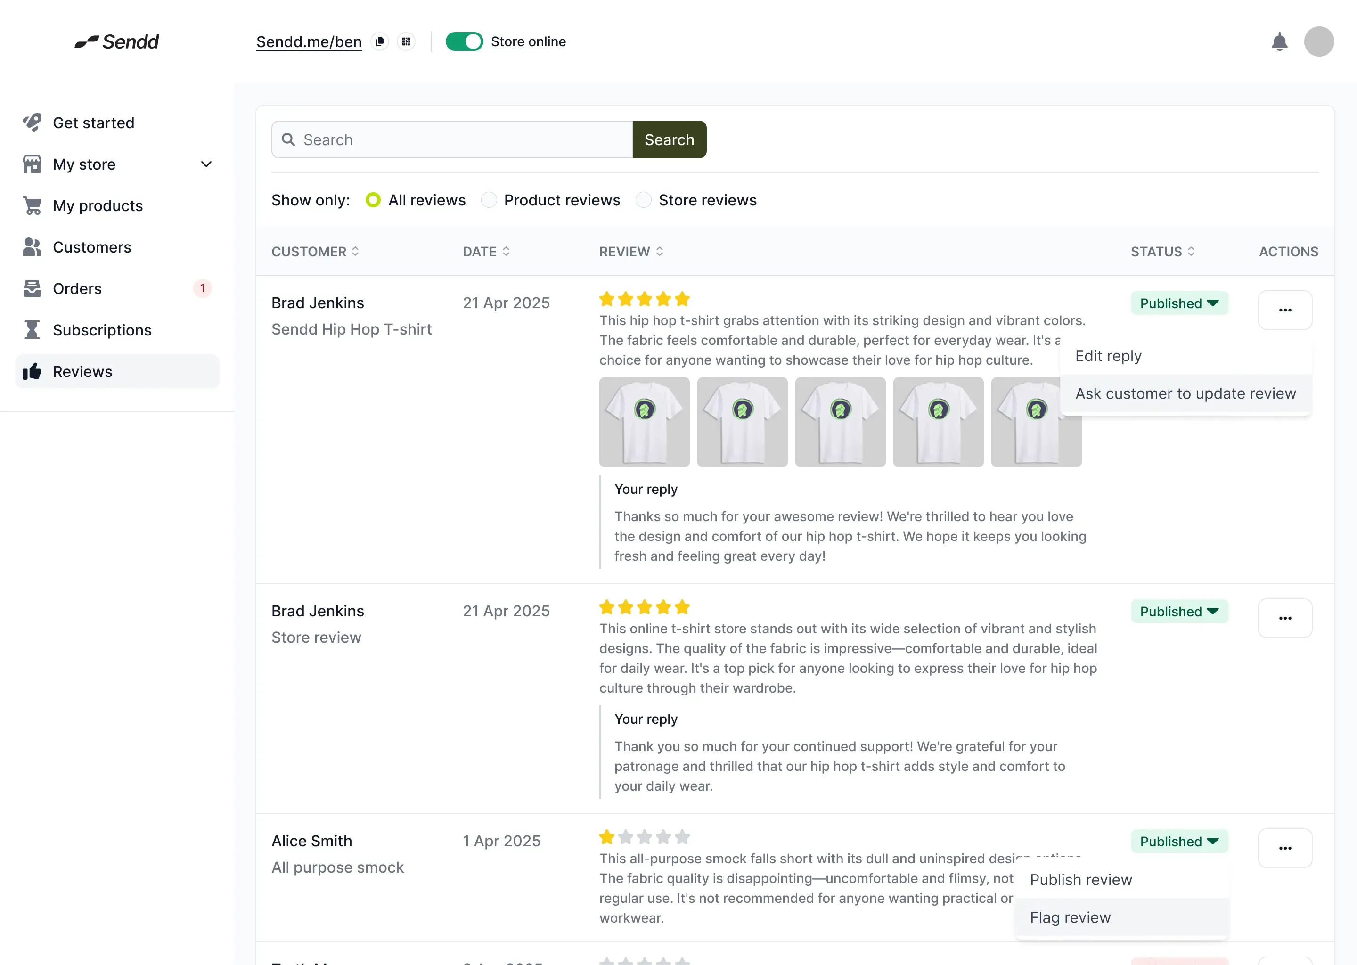1357x965 pixels.
Task: Open the Sendd.me/ben link
Action: pos(308,41)
